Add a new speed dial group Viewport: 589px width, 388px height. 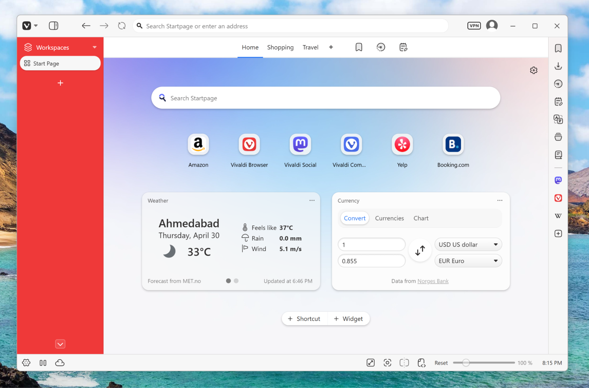coord(331,47)
